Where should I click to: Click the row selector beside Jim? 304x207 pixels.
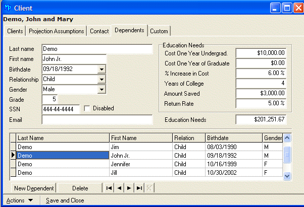click(x=13, y=147)
